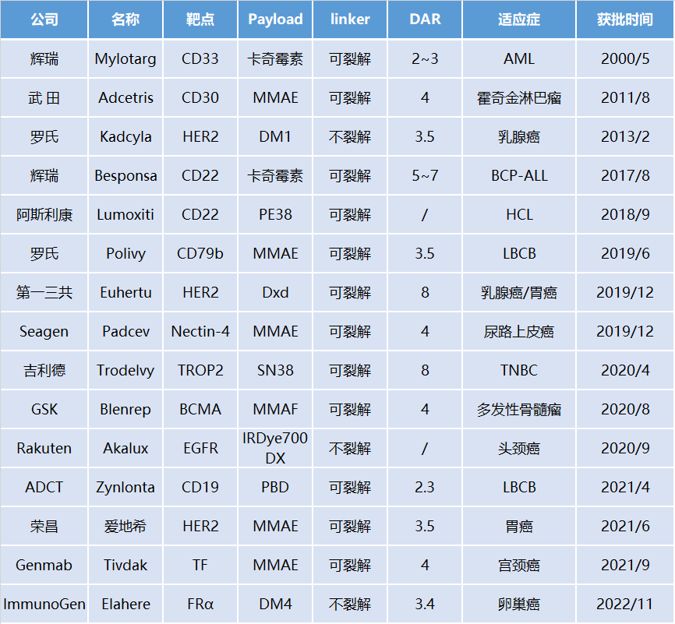Click the CD30 target cell

click(200, 97)
